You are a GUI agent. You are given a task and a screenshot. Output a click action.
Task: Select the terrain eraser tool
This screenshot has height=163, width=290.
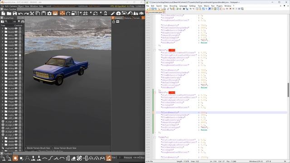click(x=73, y=158)
